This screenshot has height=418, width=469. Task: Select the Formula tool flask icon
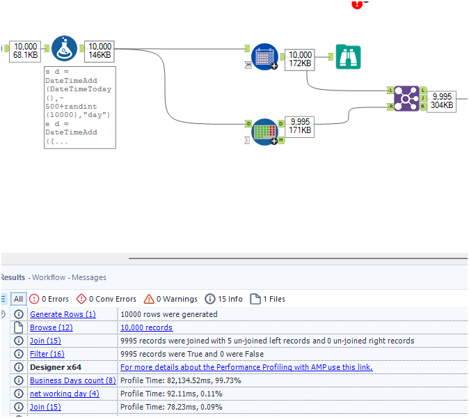pyautogui.click(x=64, y=49)
